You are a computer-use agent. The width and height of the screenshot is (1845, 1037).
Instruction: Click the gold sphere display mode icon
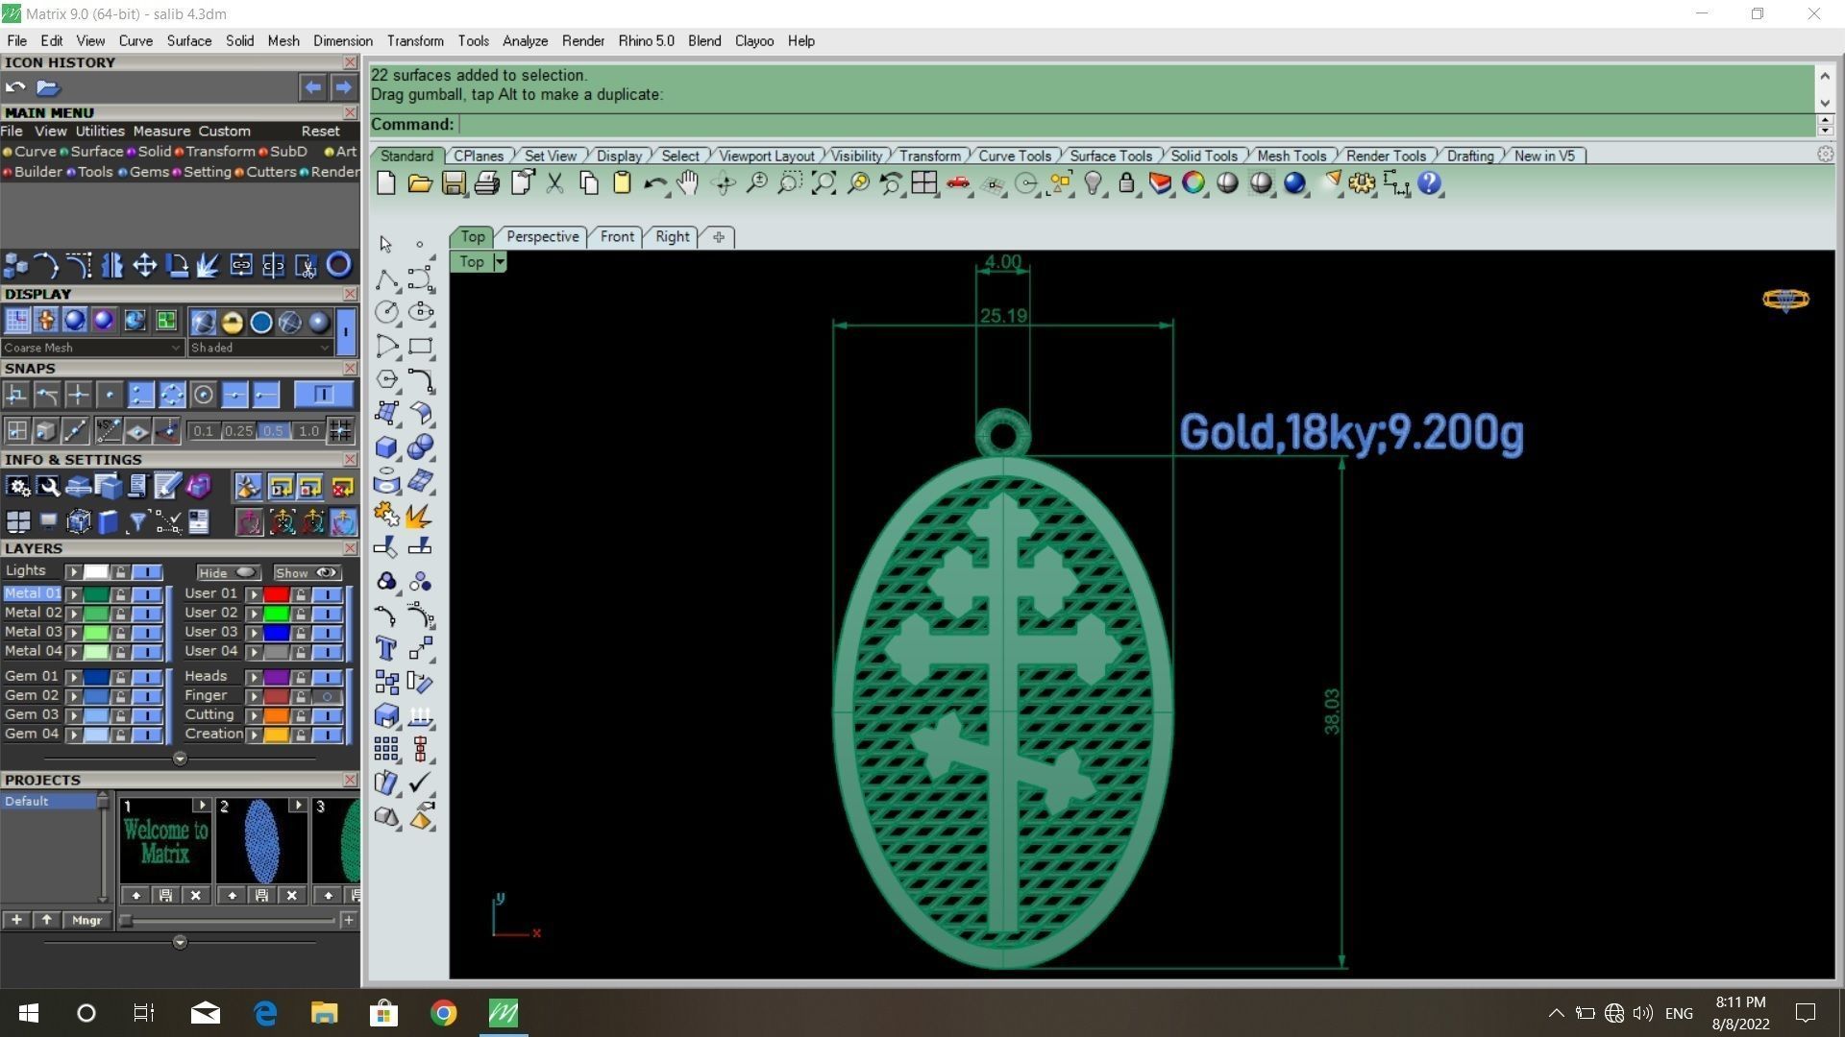pos(232,323)
